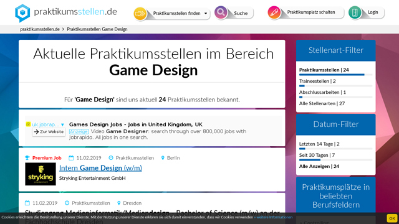Open the uk.jobrapido ad dropdown arrow
Viewport: 399px width, 224px height.
tap(62, 124)
